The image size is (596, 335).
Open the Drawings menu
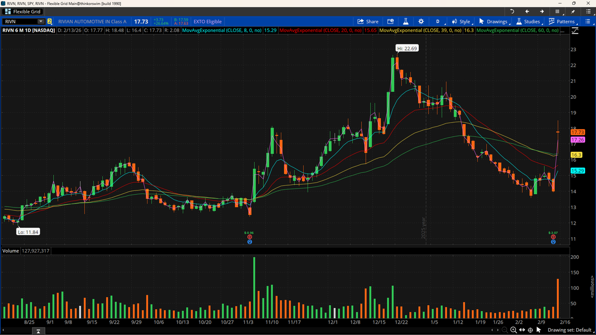click(493, 21)
